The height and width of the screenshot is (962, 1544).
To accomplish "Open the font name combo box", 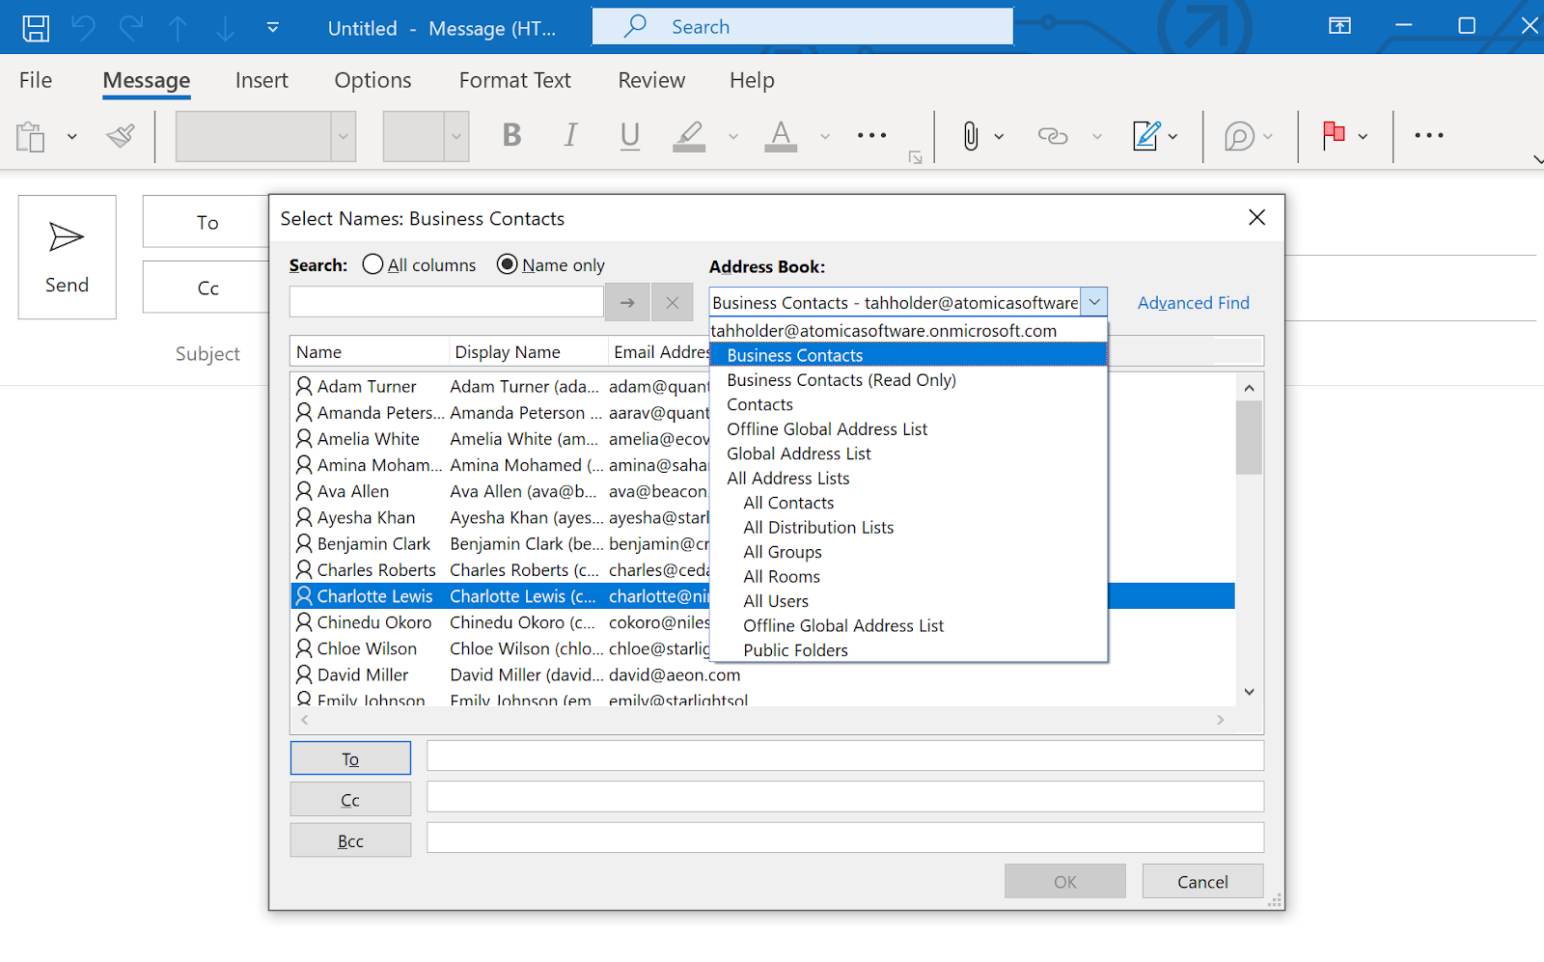I will point(265,136).
